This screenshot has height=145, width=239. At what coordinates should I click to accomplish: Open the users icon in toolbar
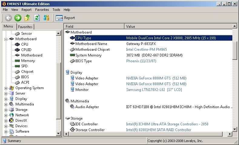coord(46,18)
